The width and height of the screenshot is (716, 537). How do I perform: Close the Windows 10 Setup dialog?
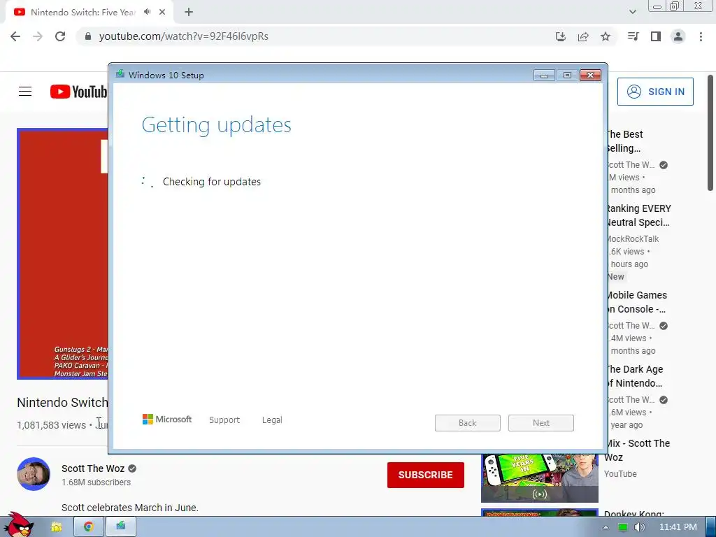point(590,76)
